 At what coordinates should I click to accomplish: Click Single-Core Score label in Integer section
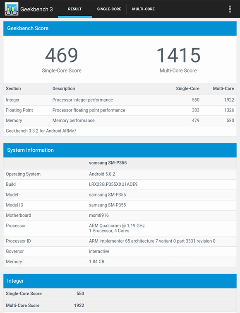tap(24, 294)
